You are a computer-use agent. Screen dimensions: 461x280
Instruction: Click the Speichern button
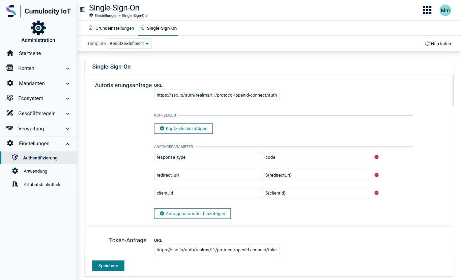[108, 265]
